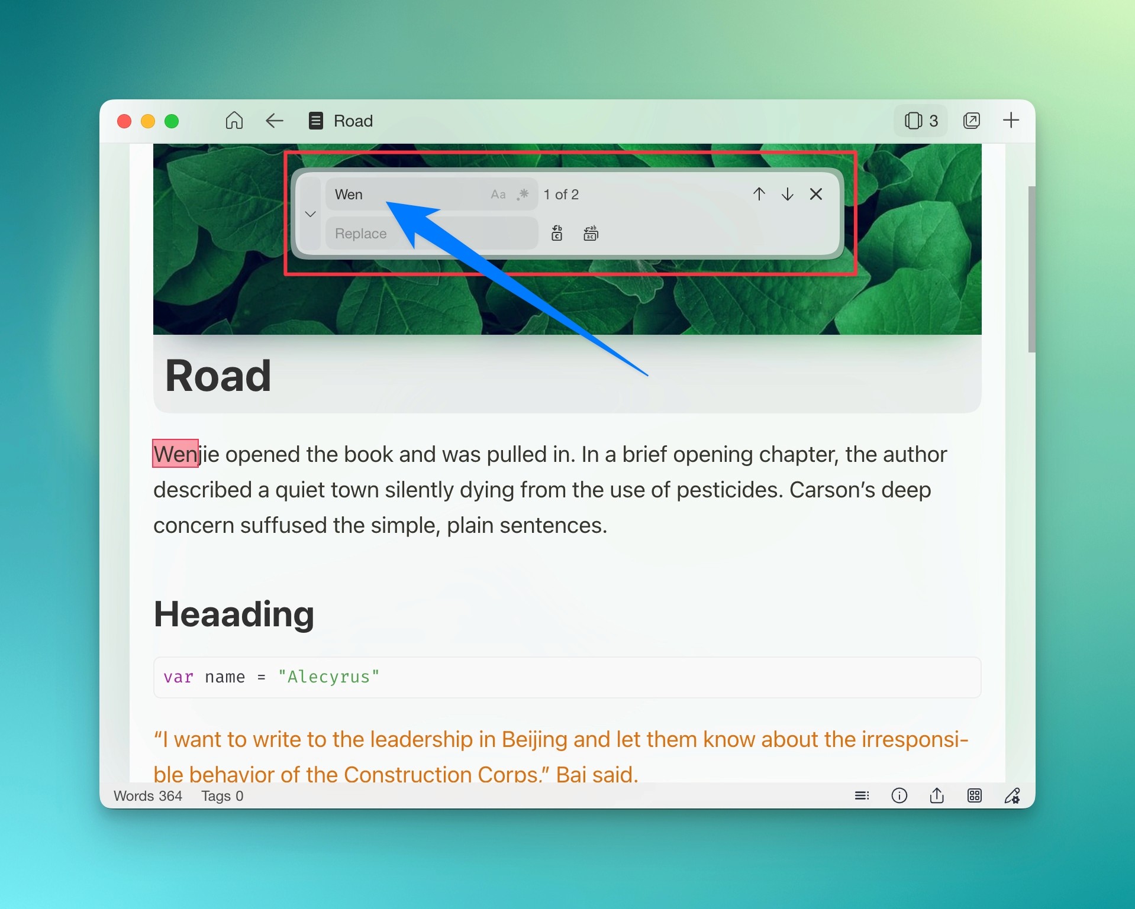Toggle regular expression search option
This screenshot has height=909, width=1135.
(523, 195)
